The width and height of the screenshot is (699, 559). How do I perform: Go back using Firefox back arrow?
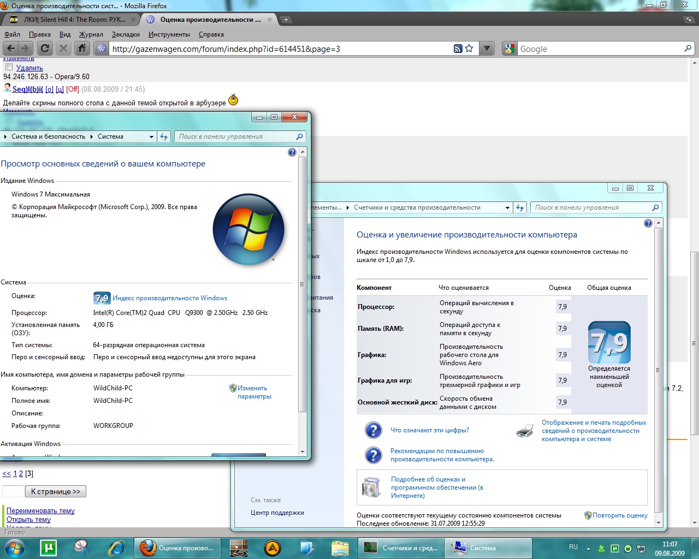11,48
